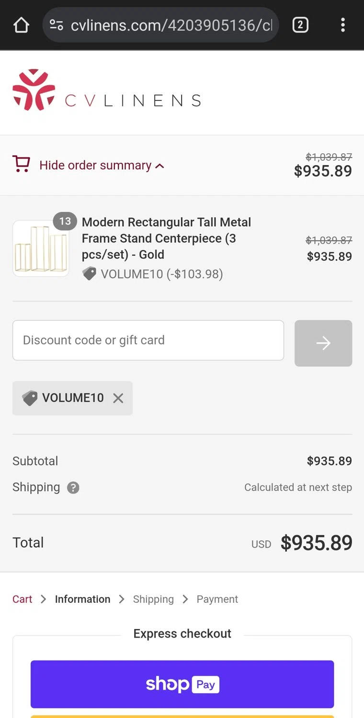Viewport: 364px width, 718px height.
Task: Select the Payment breadcrumb step
Action: 217,599
